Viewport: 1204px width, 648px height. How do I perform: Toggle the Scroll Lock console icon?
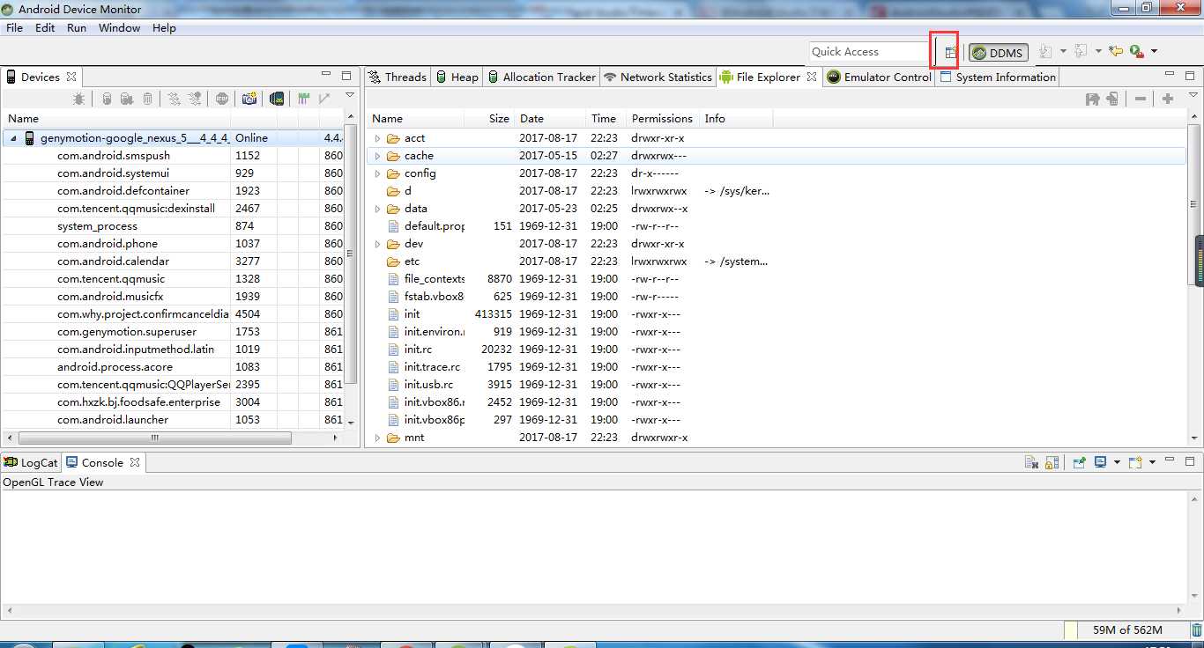1052,462
